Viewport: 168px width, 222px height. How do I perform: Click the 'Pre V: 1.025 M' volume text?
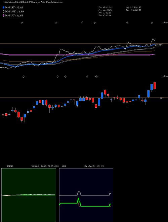coord(133,10)
